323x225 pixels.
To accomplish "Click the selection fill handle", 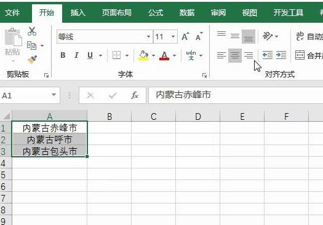I will [87, 156].
